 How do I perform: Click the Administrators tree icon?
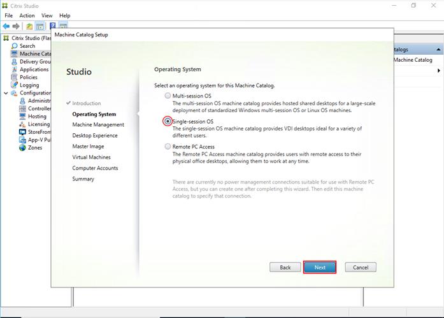22,101
